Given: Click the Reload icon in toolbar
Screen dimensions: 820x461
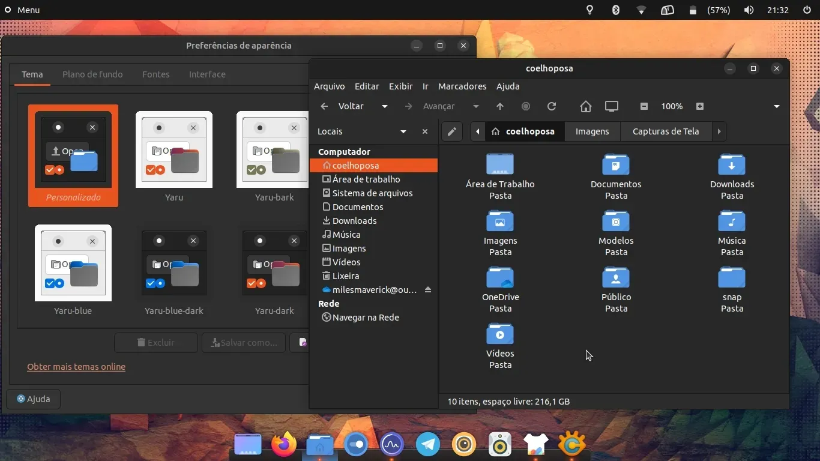Looking at the screenshot, I should tap(552, 106).
